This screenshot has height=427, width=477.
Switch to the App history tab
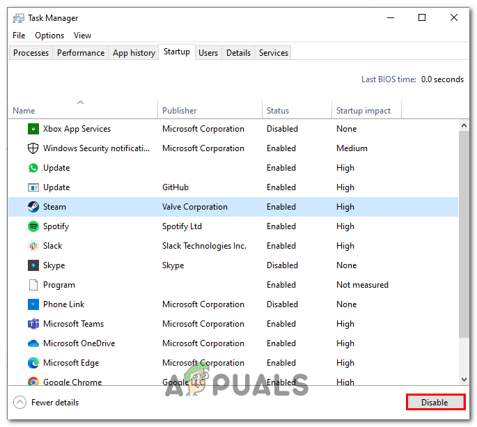134,53
